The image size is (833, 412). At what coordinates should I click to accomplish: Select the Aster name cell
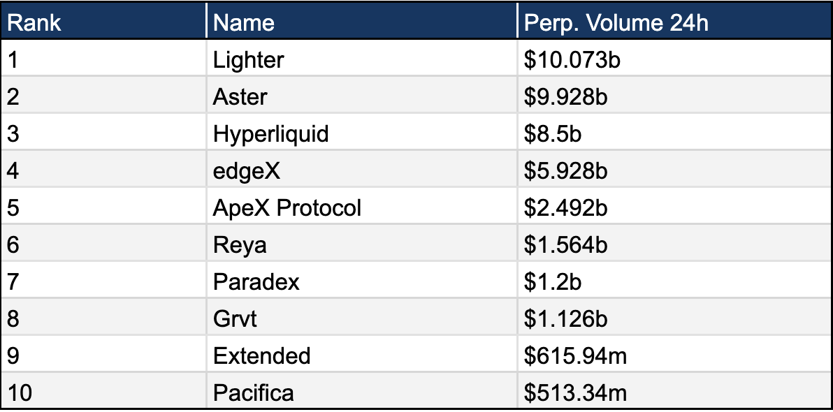pyautogui.click(x=240, y=97)
